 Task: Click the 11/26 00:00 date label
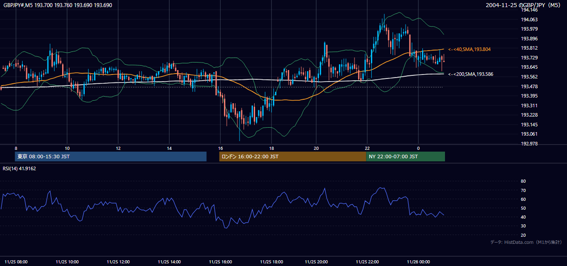(x=418, y=262)
